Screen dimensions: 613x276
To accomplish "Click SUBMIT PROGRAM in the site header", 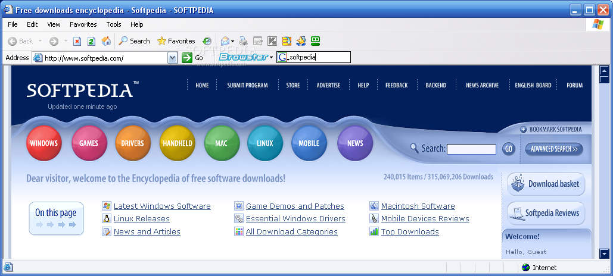I will click(x=247, y=85).
